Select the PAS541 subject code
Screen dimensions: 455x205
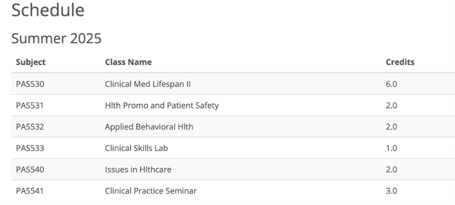(30, 191)
